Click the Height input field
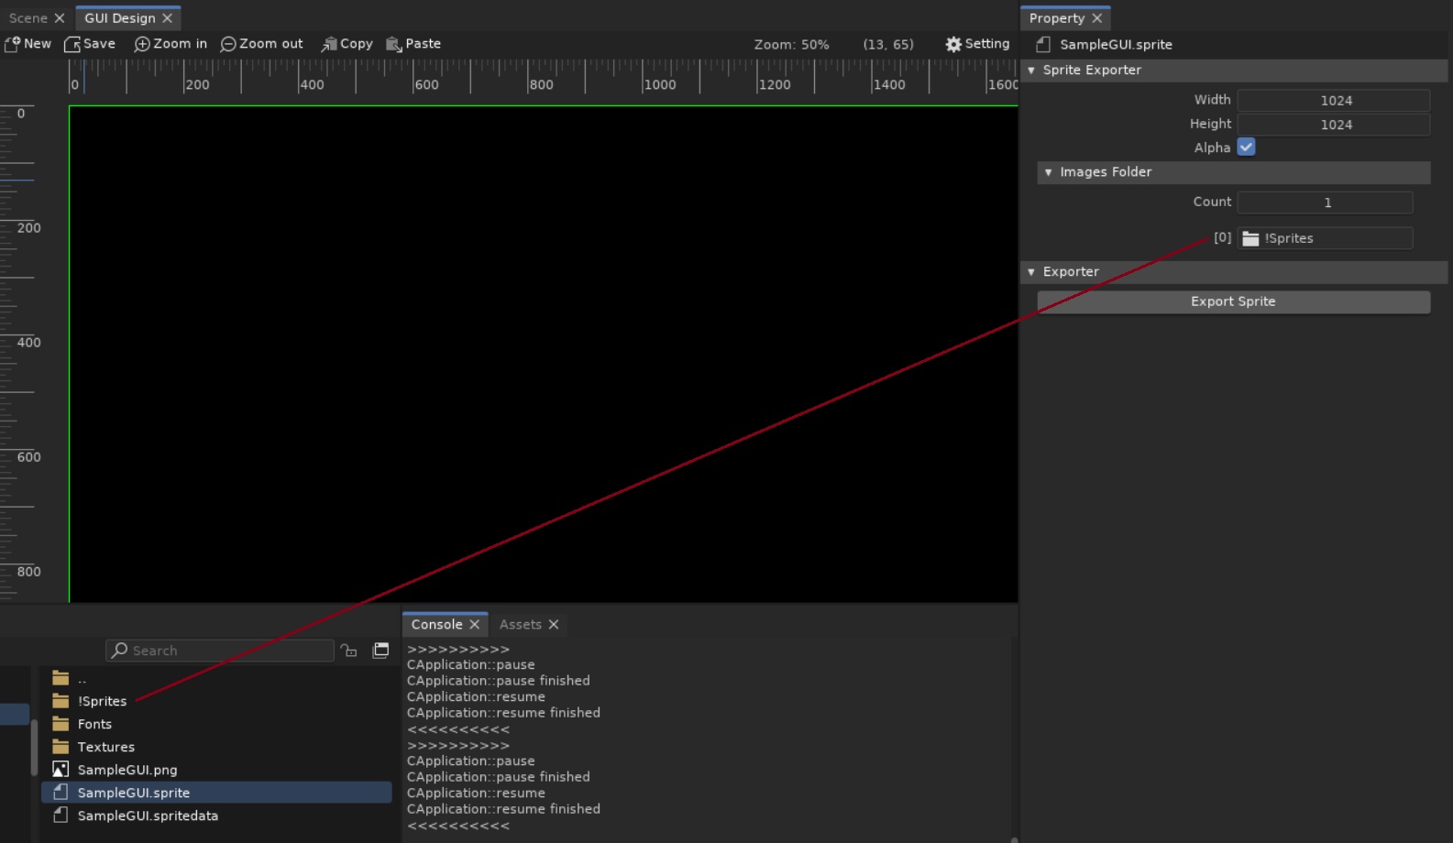 click(x=1334, y=124)
